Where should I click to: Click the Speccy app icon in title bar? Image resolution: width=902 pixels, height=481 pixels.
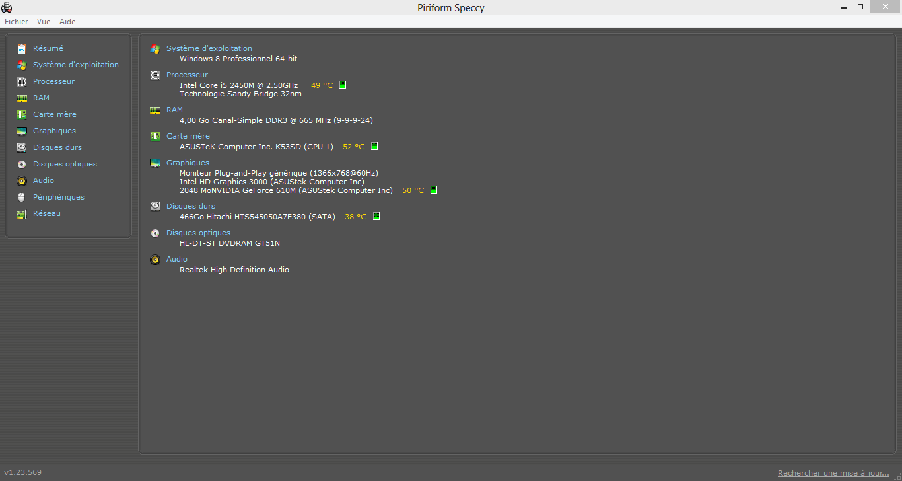click(7, 7)
